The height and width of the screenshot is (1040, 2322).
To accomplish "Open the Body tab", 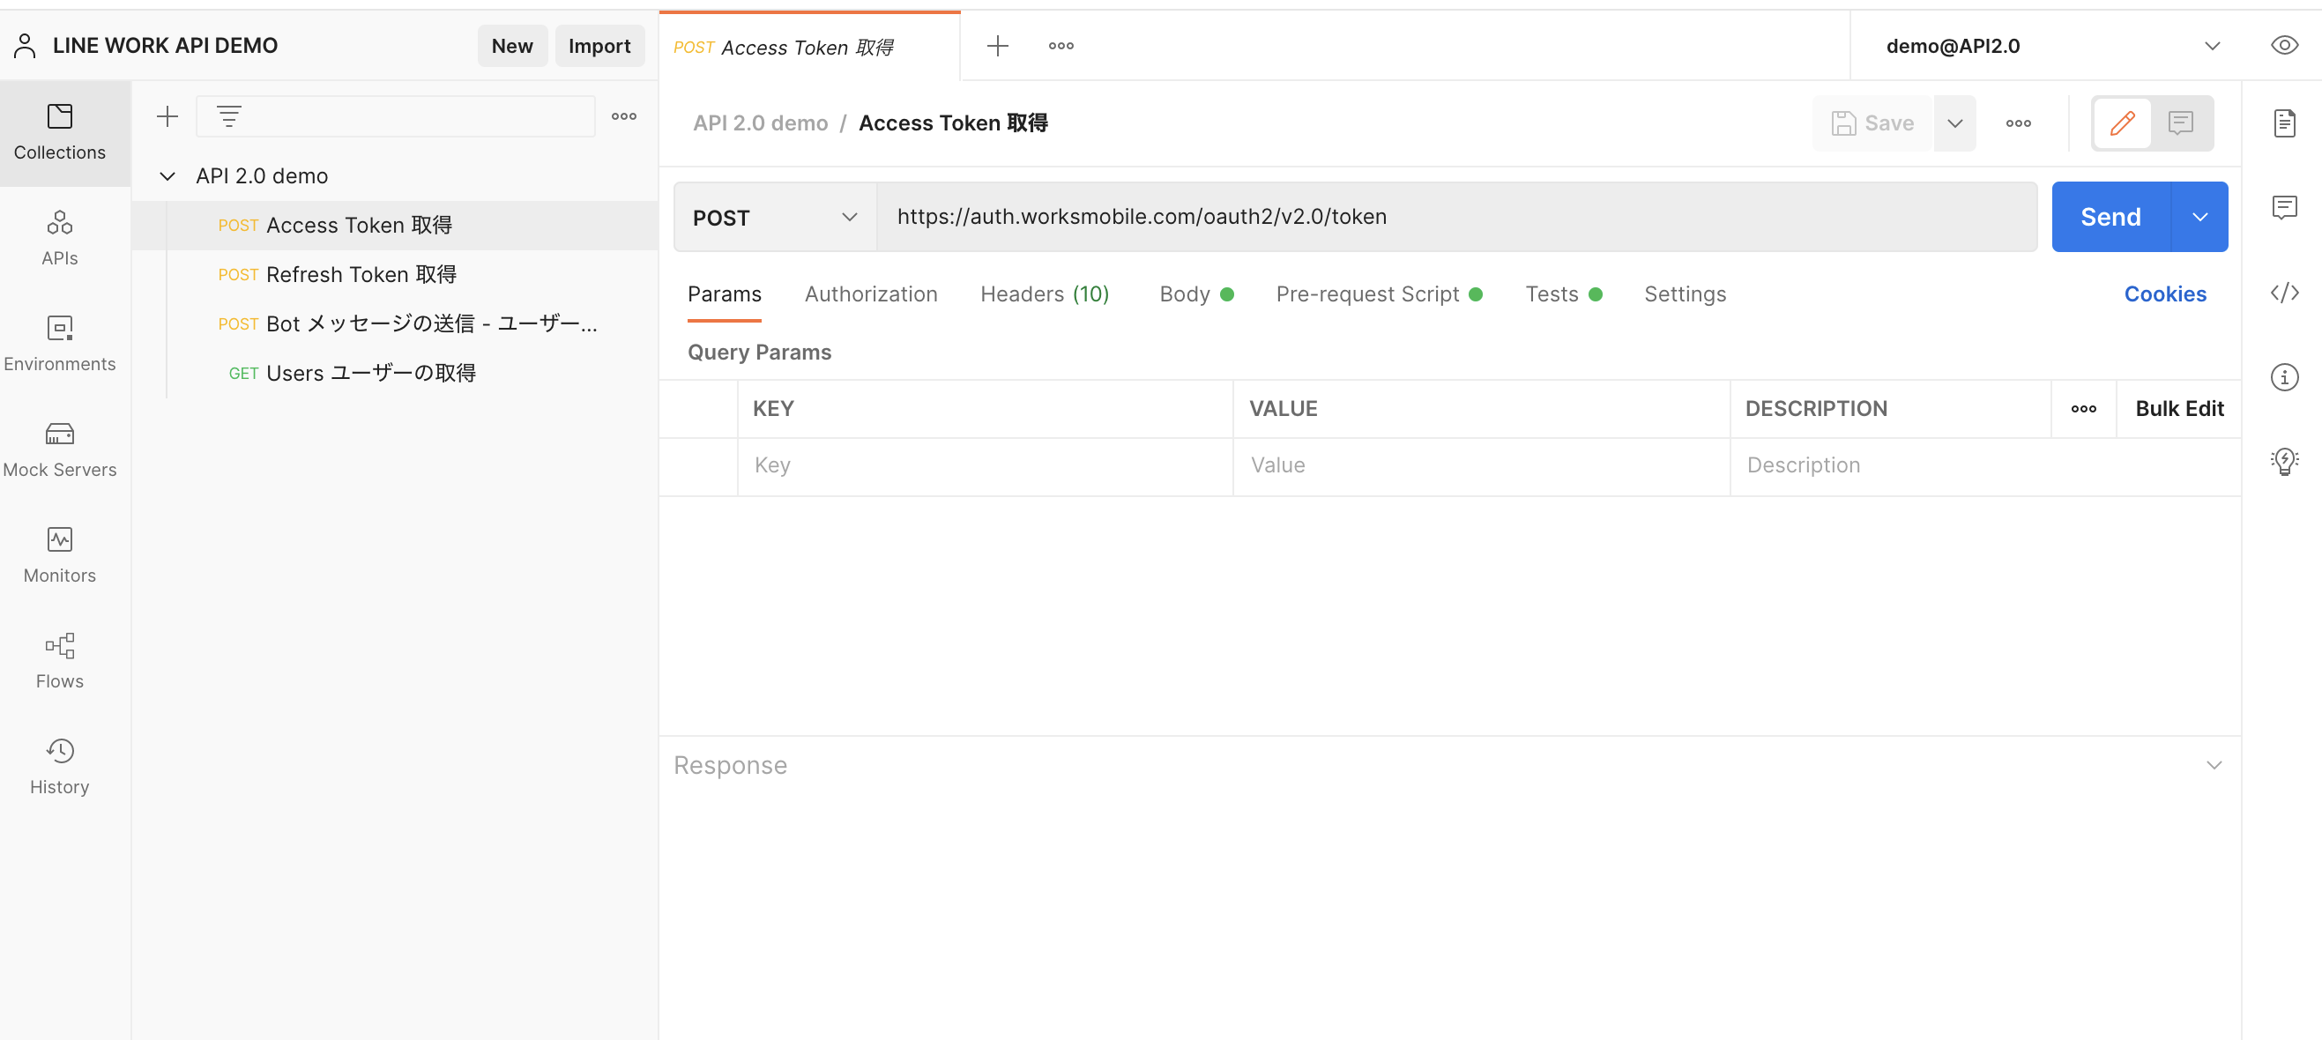I will tap(1186, 293).
